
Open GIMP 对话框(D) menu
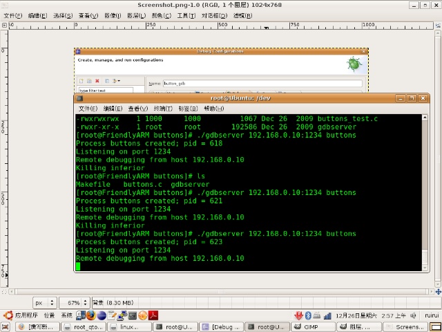(x=214, y=16)
